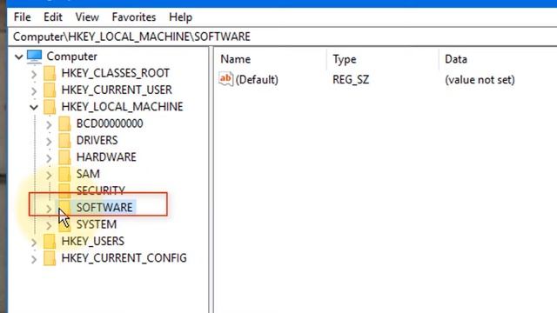Select the SAM key label
Image resolution: width=557 pixels, height=313 pixels.
(x=88, y=174)
